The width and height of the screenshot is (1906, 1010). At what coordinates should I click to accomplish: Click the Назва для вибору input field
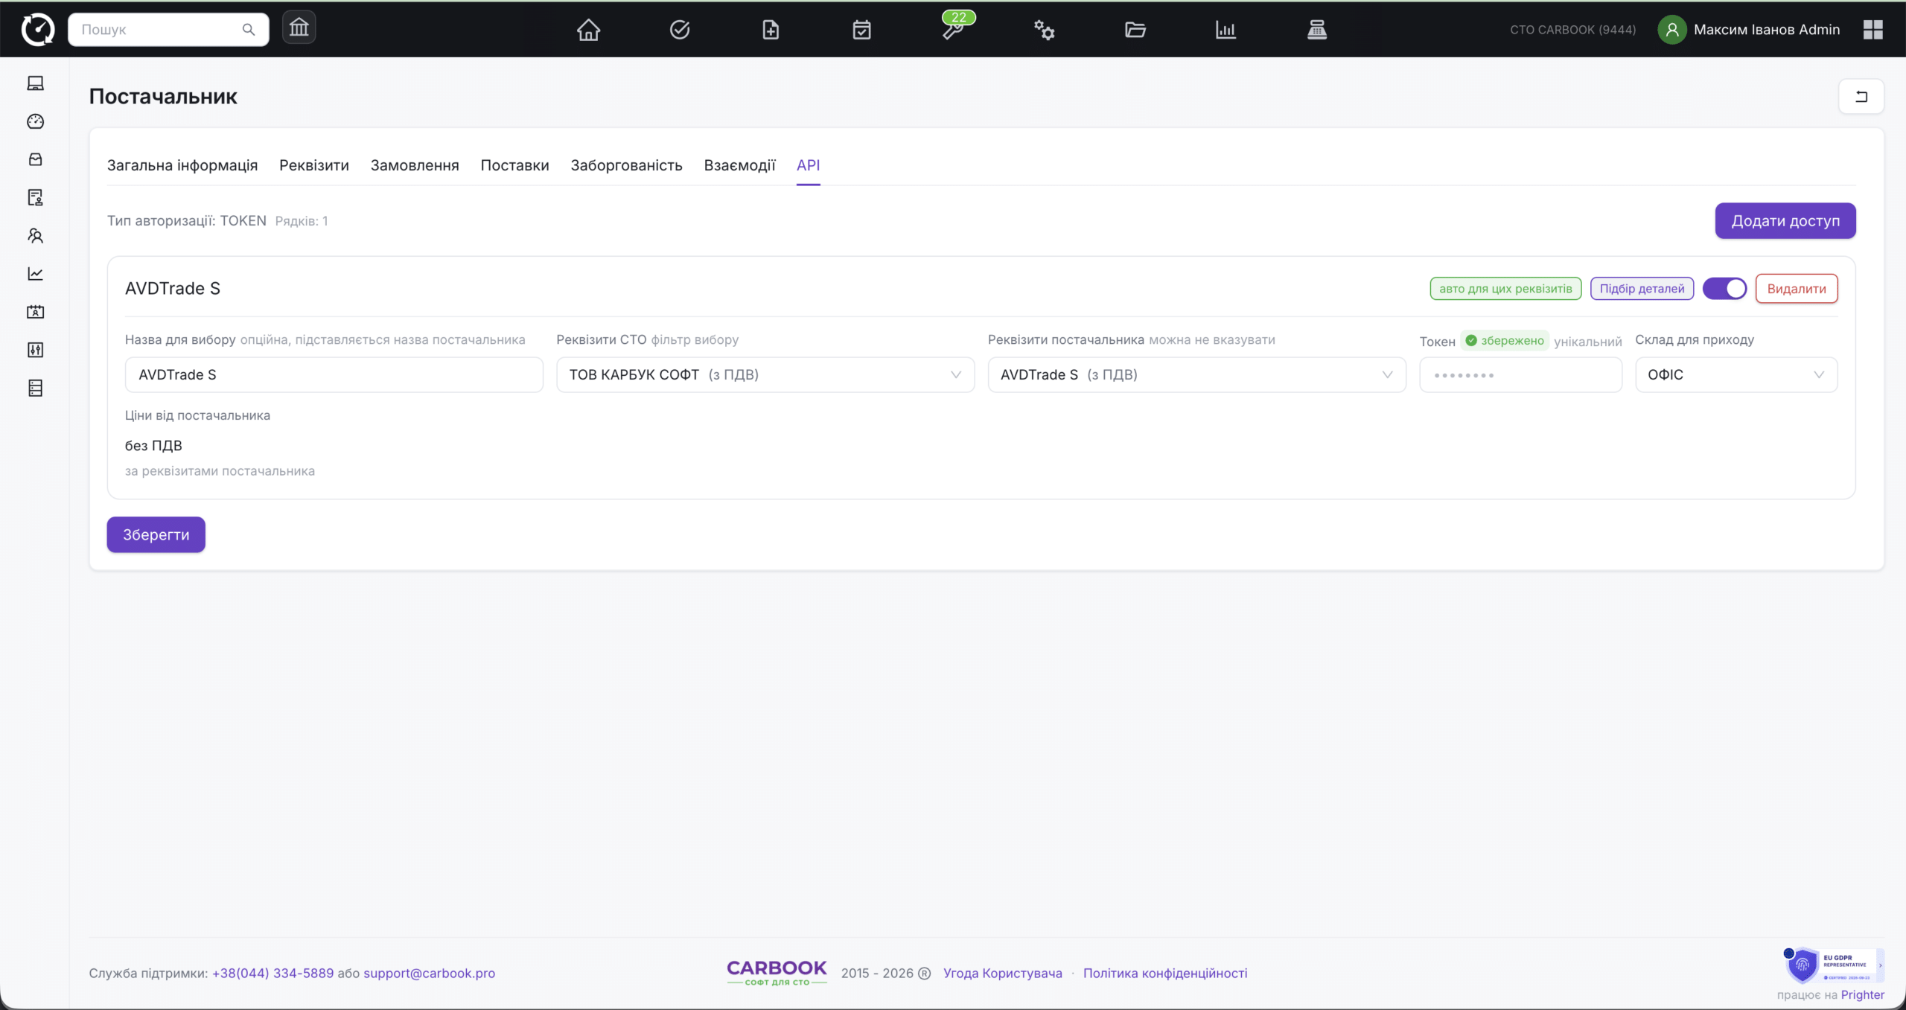(334, 375)
